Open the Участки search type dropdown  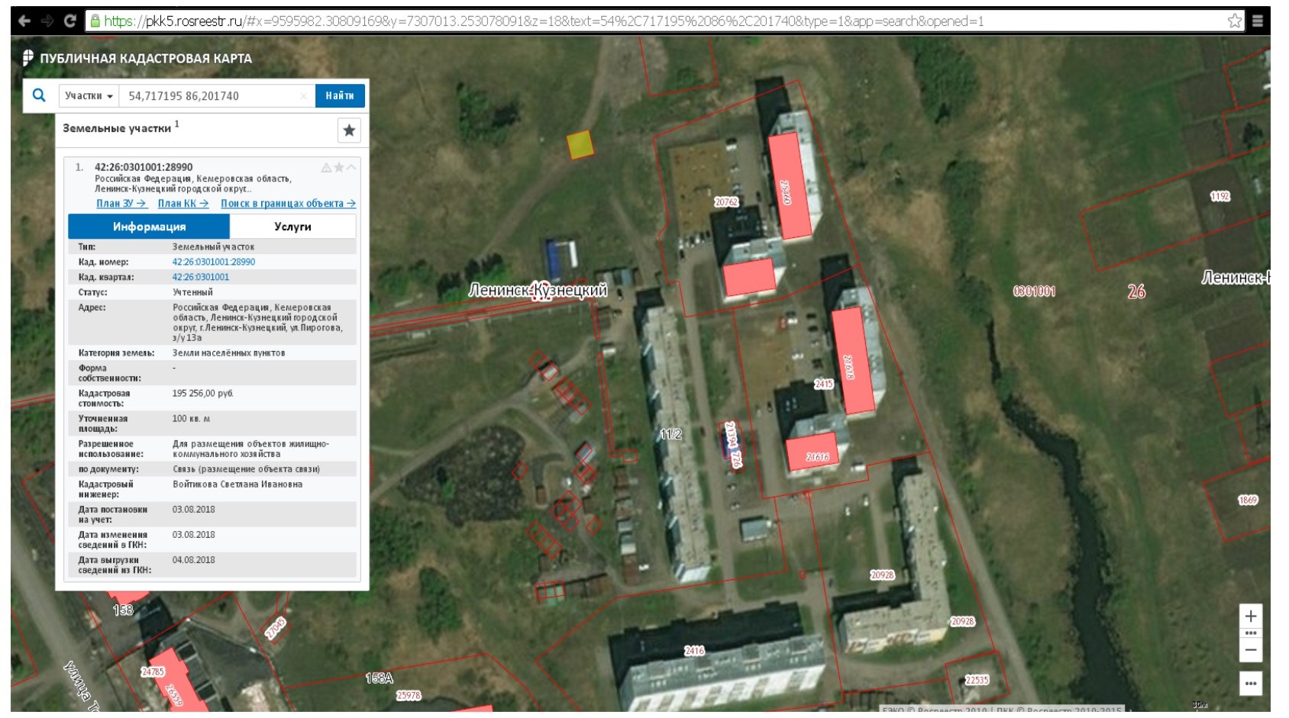point(89,96)
